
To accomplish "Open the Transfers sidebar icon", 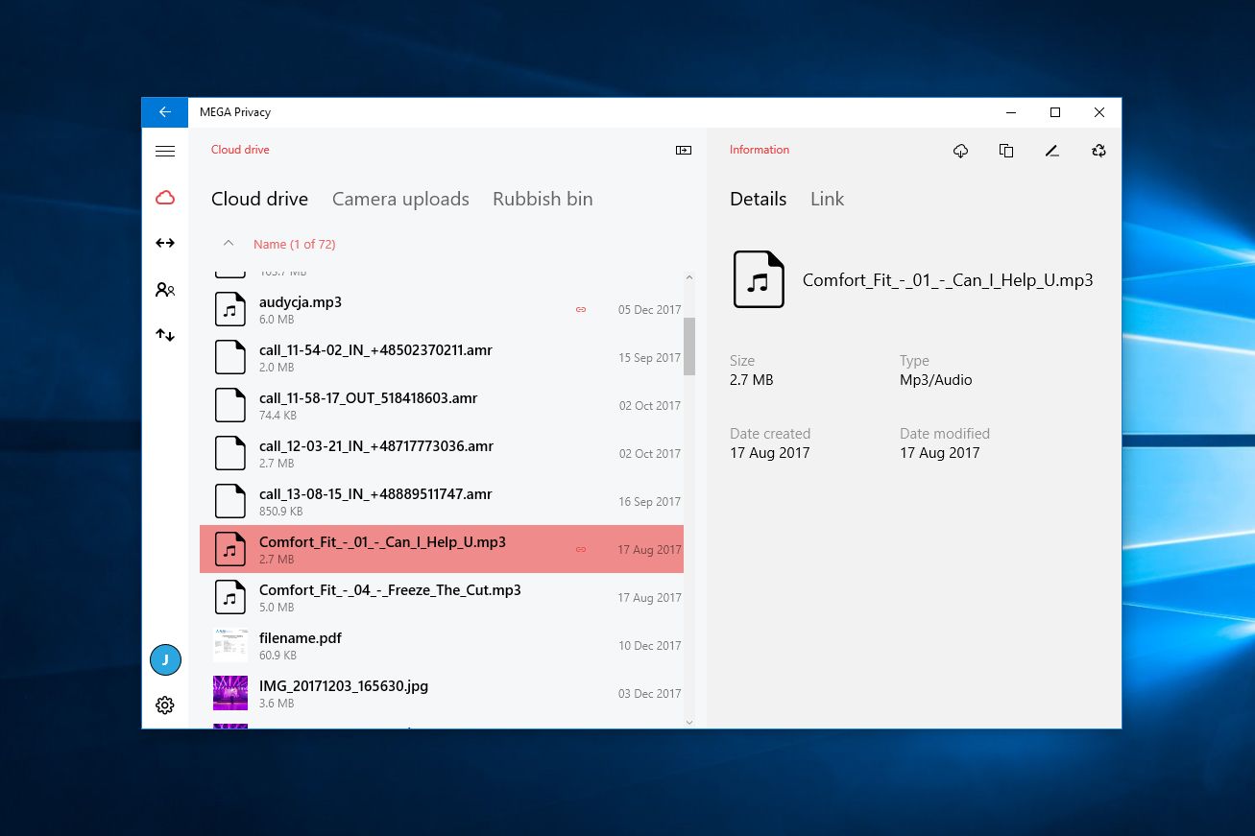I will [x=165, y=335].
